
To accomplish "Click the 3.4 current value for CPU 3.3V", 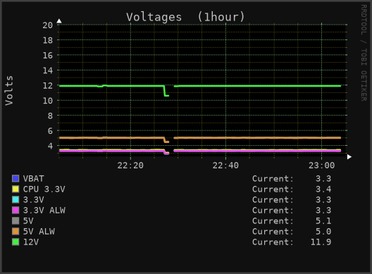I will click(x=323, y=189).
